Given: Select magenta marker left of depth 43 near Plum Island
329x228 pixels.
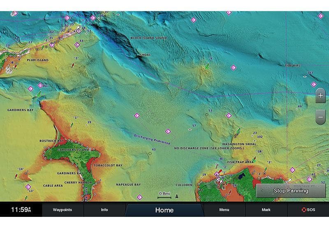Looking at the screenshot, I should 77,45.
